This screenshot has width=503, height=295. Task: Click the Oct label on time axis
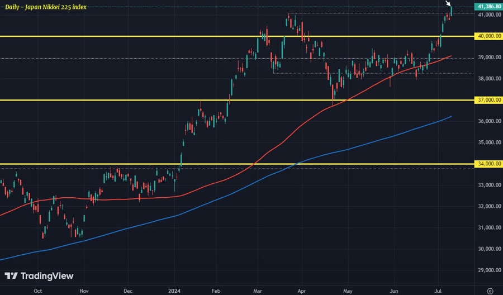click(x=37, y=291)
